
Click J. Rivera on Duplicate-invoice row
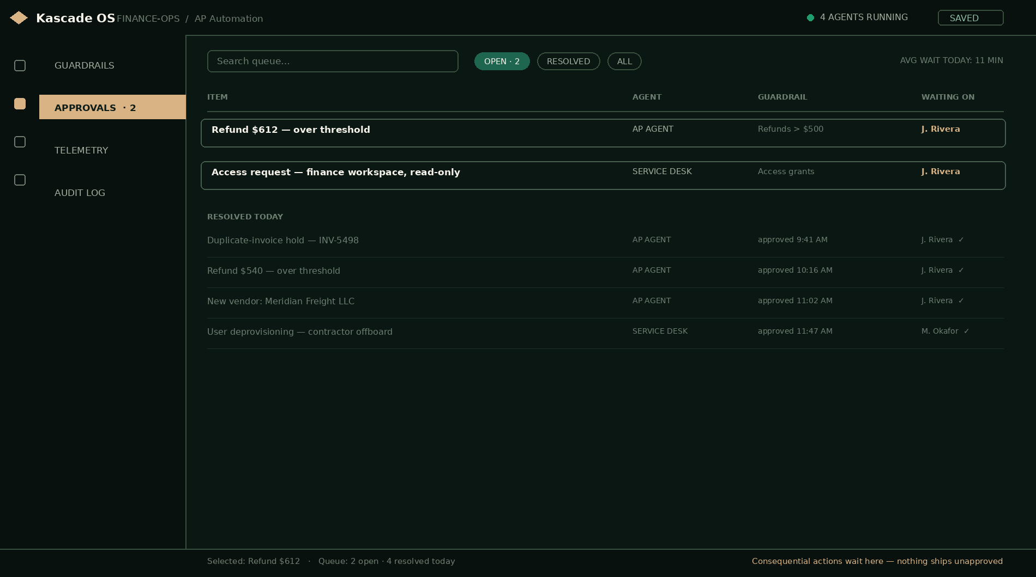click(x=937, y=240)
